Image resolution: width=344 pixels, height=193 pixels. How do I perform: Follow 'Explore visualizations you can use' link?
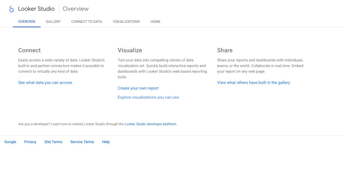tap(148, 97)
